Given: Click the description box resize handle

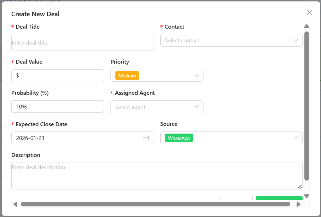Looking at the screenshot, I should pyautogui.click(x=301, y=187).
